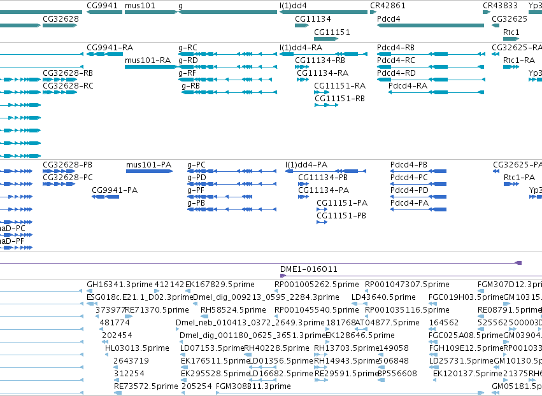542x396 pixels.
Task: Select the purple line under the DME1-016O11 label
Action: click(x=411, y=276)
